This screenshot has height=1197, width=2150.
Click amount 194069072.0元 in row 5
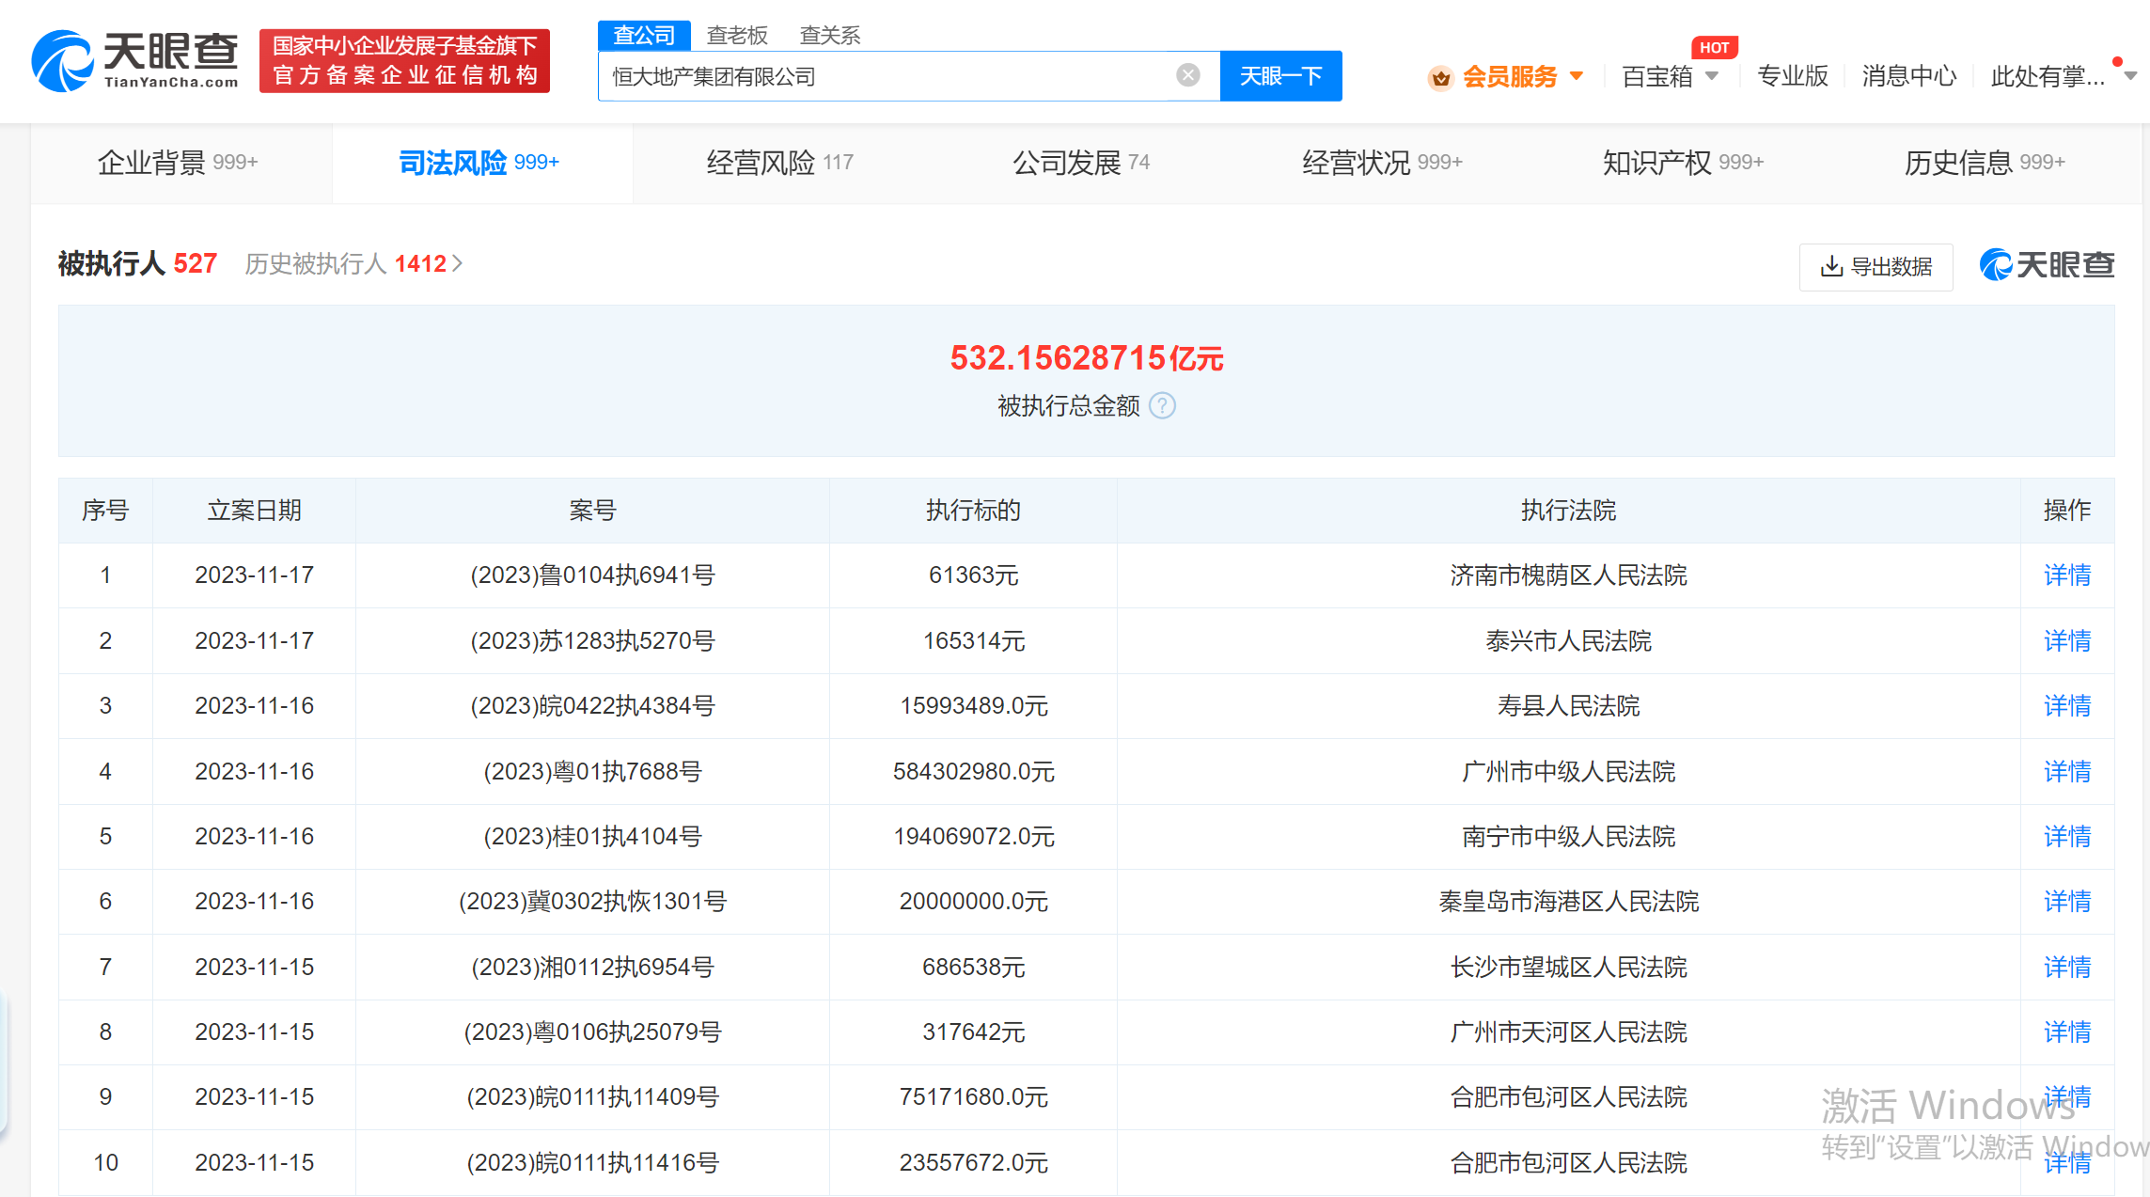974,837
